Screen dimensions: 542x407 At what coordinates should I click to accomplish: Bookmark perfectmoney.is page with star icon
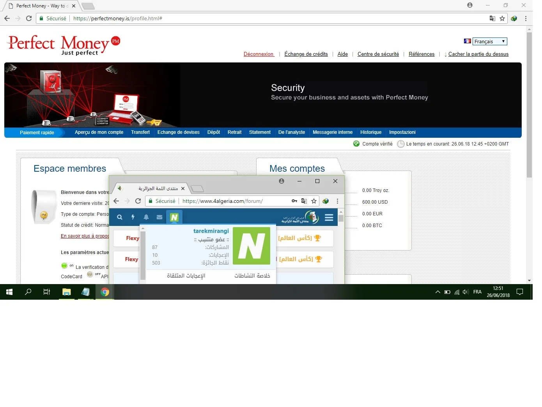coord(502,18)
